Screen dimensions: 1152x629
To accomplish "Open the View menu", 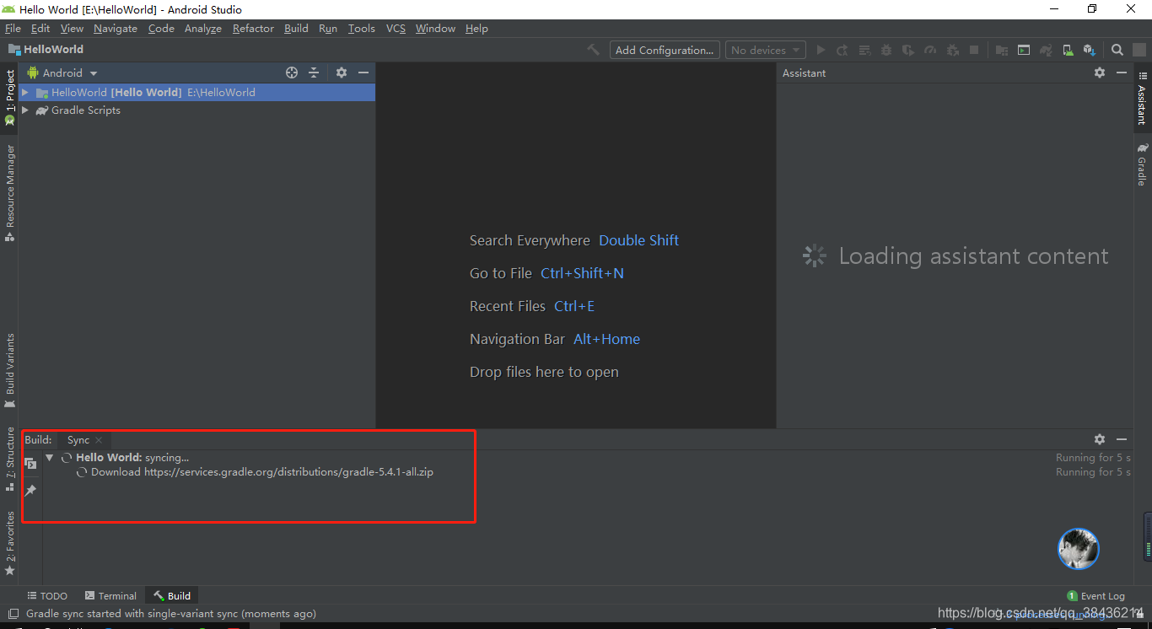I will click(72, 28).
